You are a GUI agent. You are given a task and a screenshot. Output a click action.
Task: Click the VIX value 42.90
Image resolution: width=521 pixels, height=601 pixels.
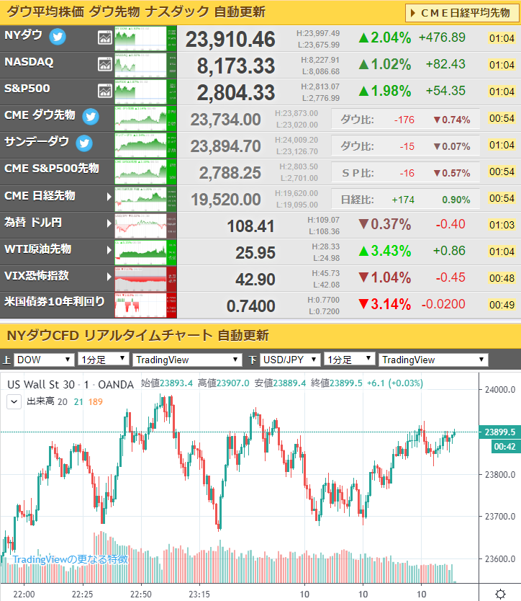tap(255, 280)
